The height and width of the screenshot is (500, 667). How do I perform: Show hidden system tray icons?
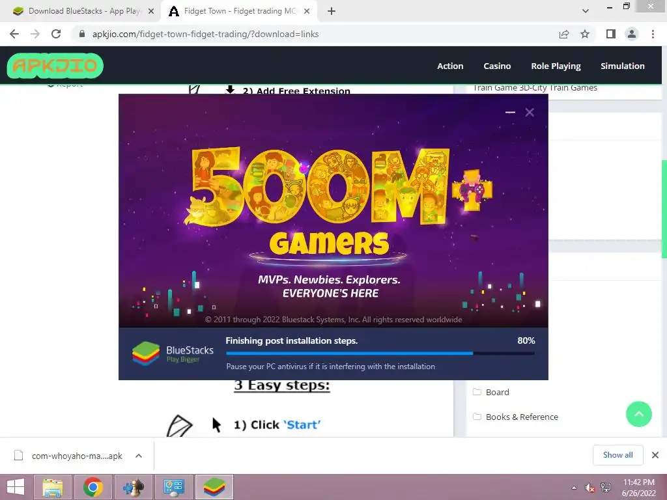click(x=575, y=487)
